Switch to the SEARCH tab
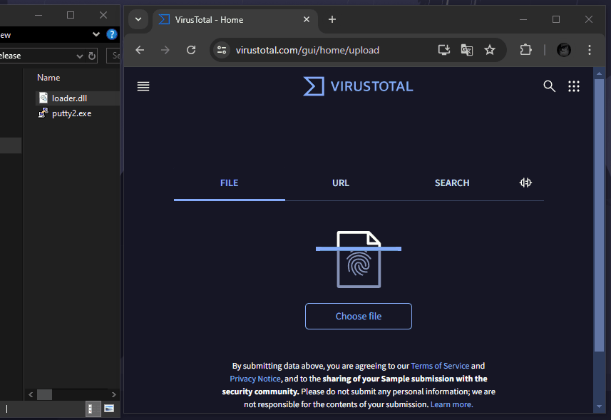 pyautogui.click(x=452, y=183)
